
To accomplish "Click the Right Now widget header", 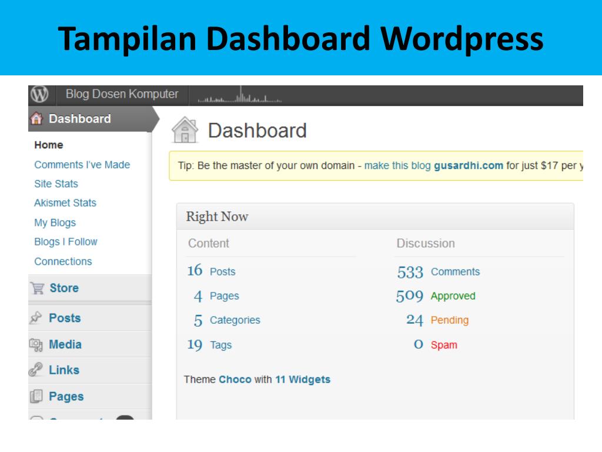I will tap(375, 217).
